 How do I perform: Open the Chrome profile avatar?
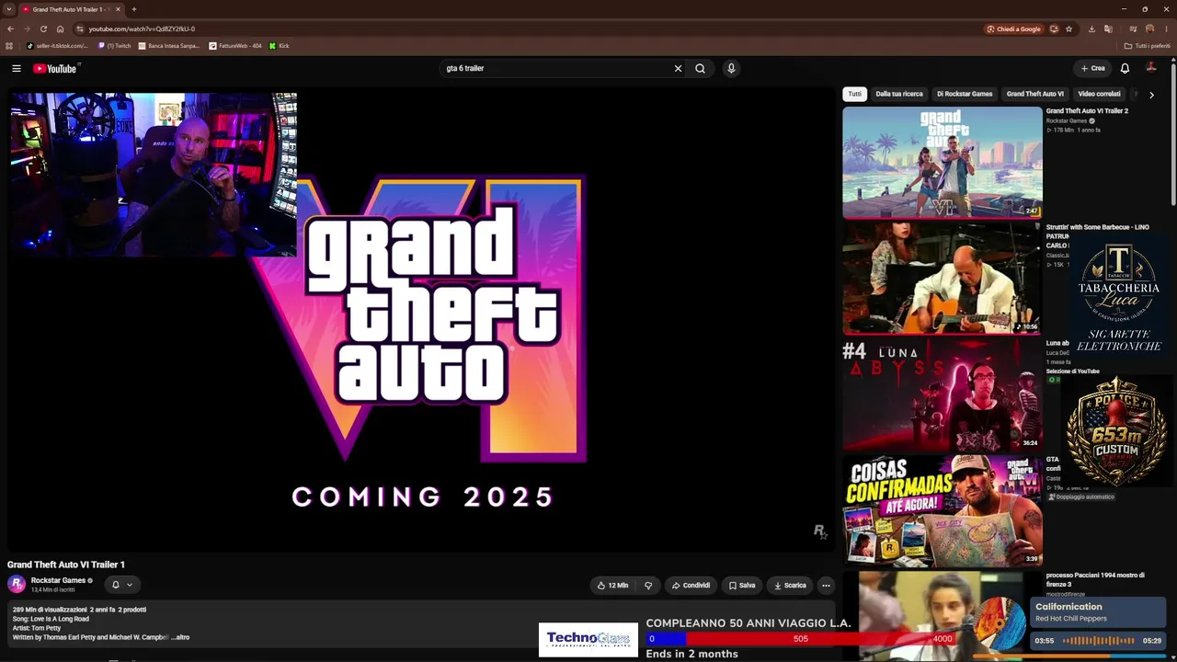pos(1149,29)
